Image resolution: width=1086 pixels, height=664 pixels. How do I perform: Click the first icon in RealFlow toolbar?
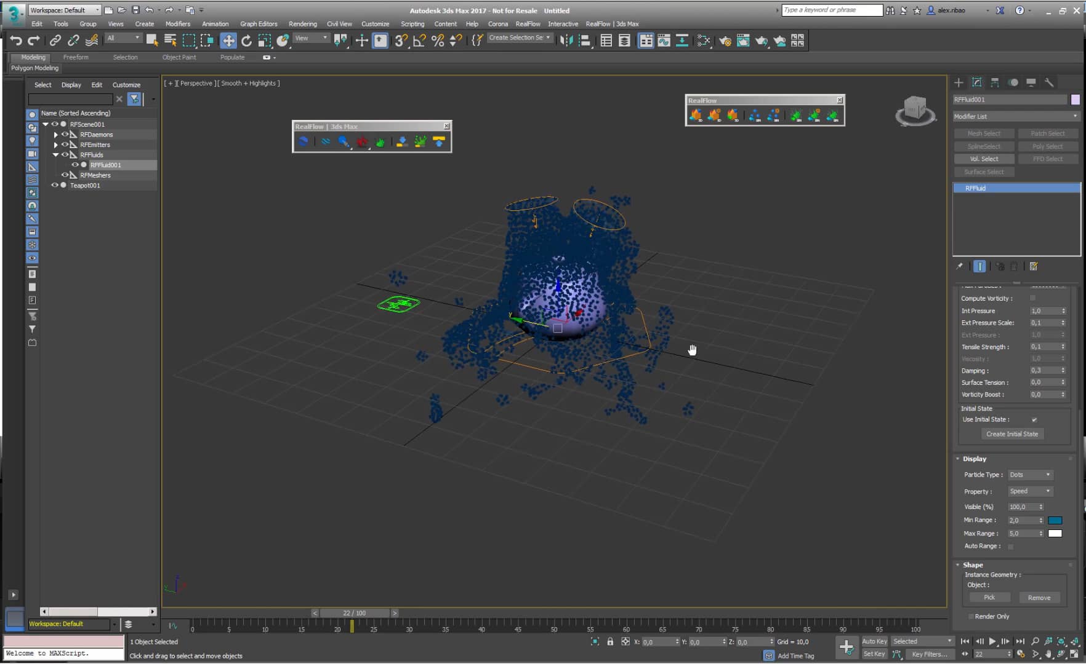click(696, 115)
